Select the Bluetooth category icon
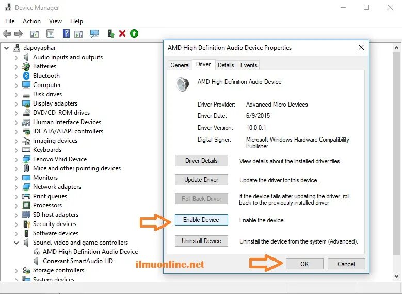This screenshot has height=294, width=402. click(26, 76)
